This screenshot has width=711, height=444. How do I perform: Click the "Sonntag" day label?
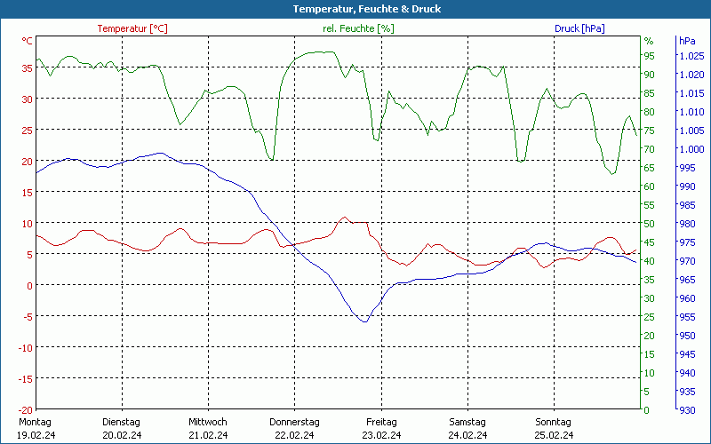coord(553,422)
